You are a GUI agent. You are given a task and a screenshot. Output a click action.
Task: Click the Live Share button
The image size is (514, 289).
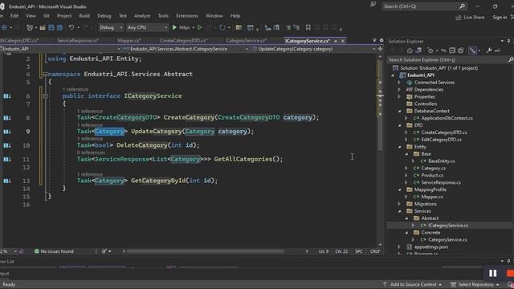(x=470, y=18)
